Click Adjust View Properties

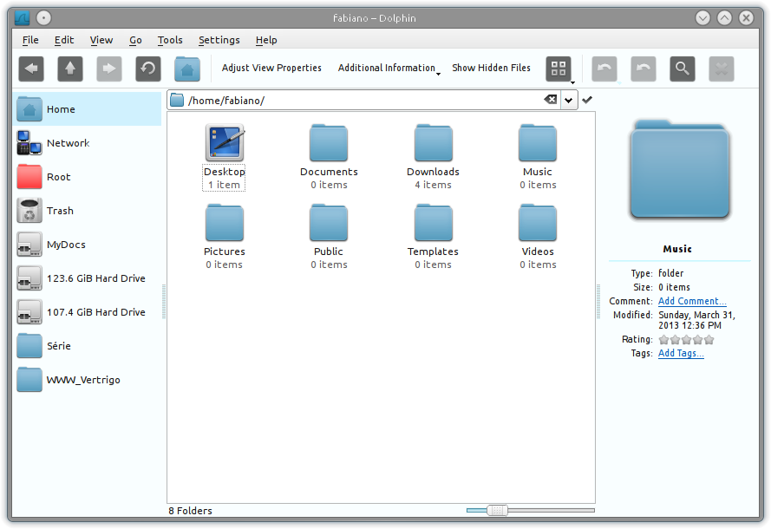[x=271, y=68]
